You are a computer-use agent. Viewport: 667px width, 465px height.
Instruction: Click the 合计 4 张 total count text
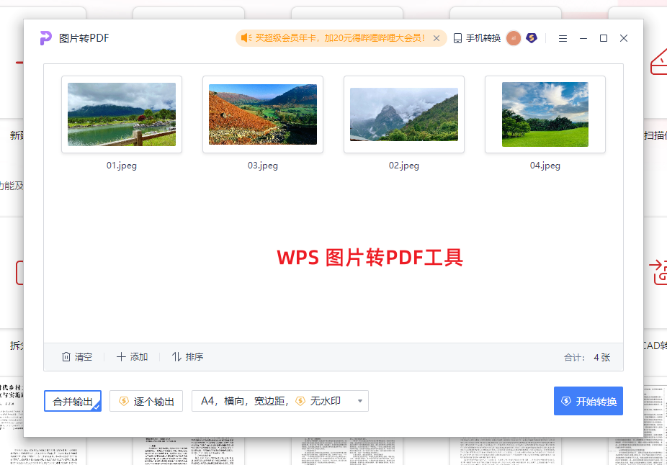coord(587,358)
